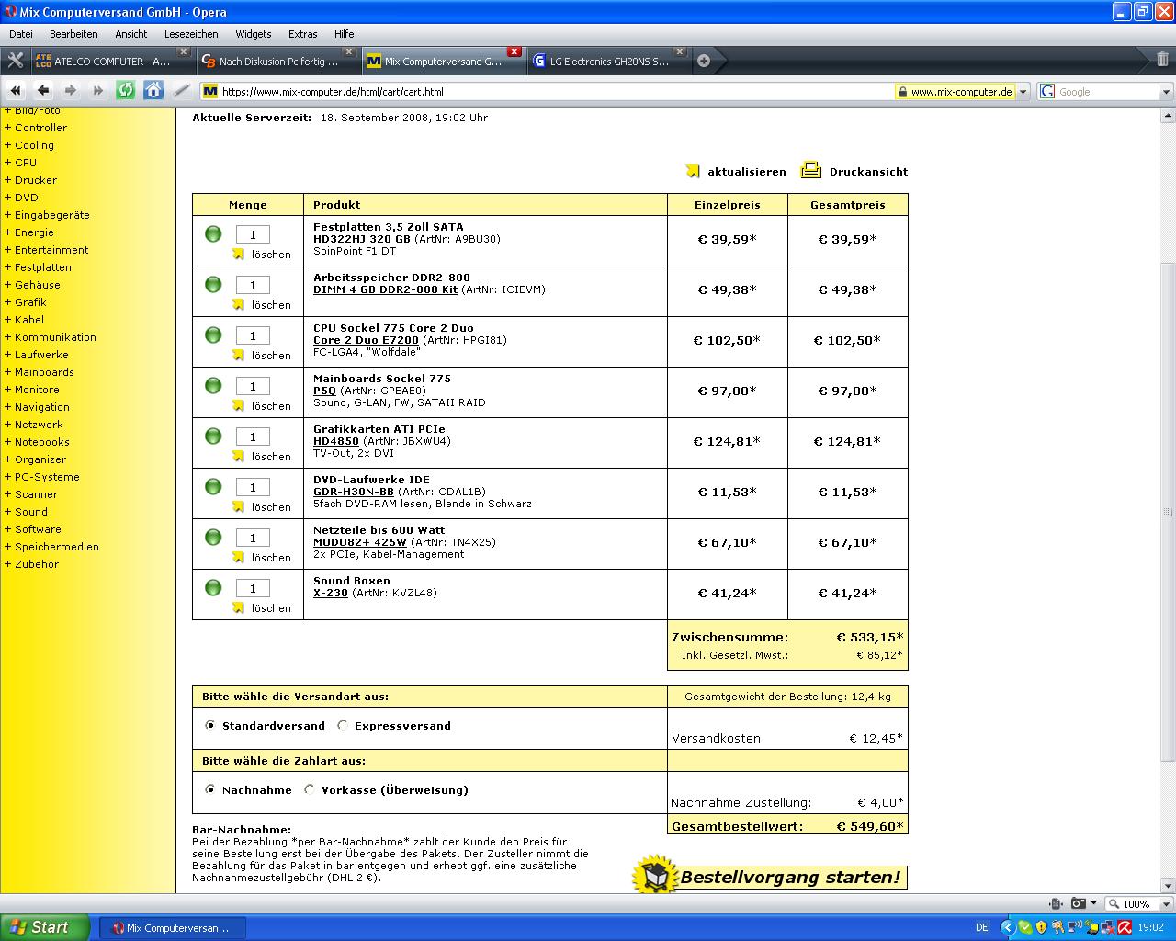
Task: Open Druckansicht printer icon
Action: point(810,170)
